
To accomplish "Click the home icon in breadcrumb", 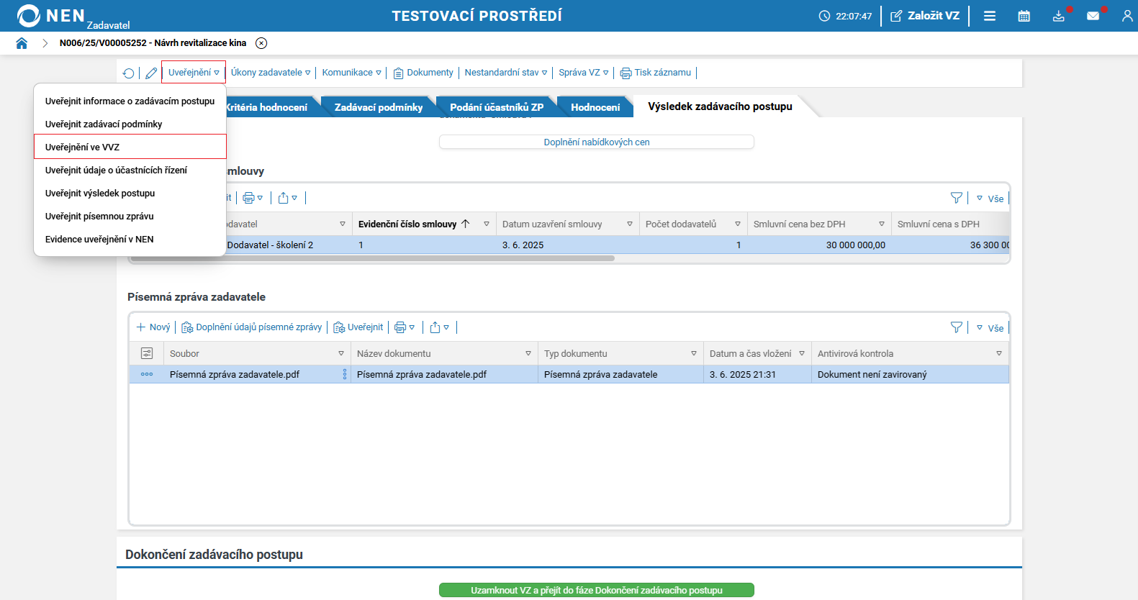I will pos(22,43).
